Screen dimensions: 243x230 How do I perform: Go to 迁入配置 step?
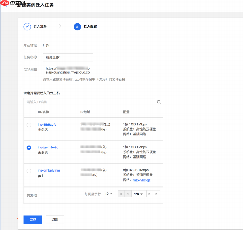click(x=90, y=26)
